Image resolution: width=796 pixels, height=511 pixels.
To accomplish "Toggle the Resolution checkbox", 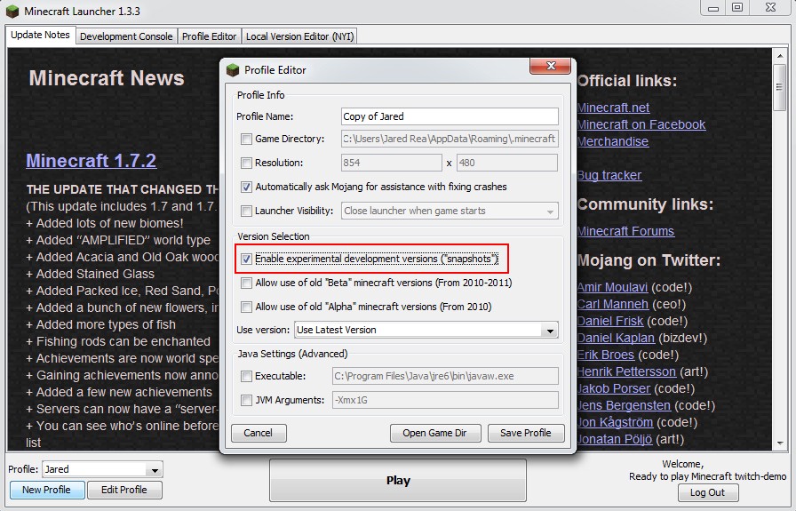I will pos(246,164).
